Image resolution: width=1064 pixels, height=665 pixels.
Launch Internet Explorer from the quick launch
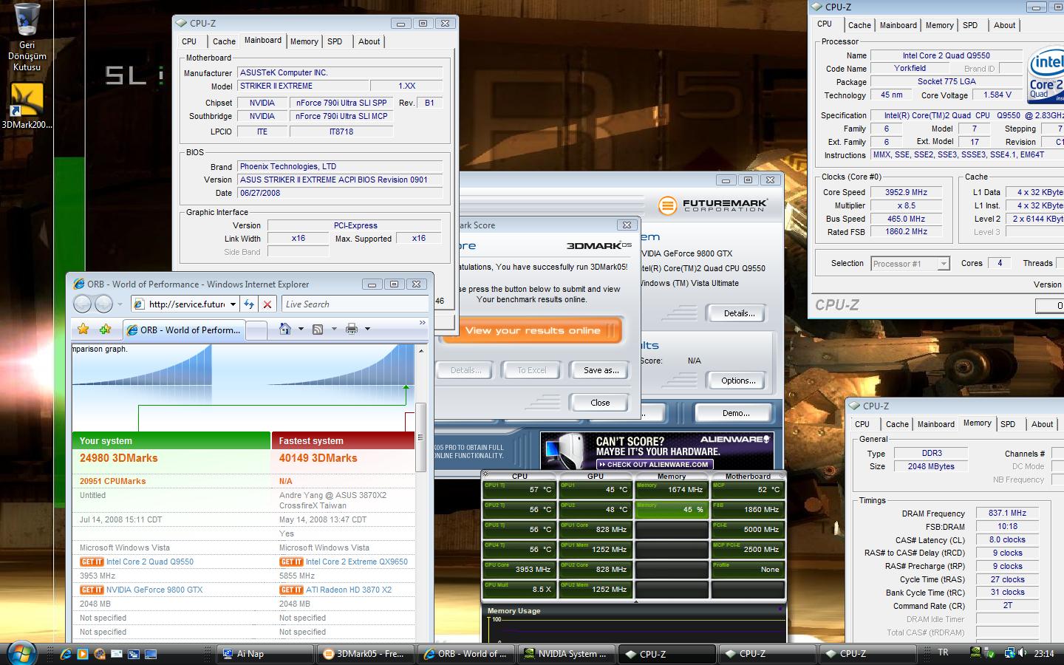(x=66, y=654)
